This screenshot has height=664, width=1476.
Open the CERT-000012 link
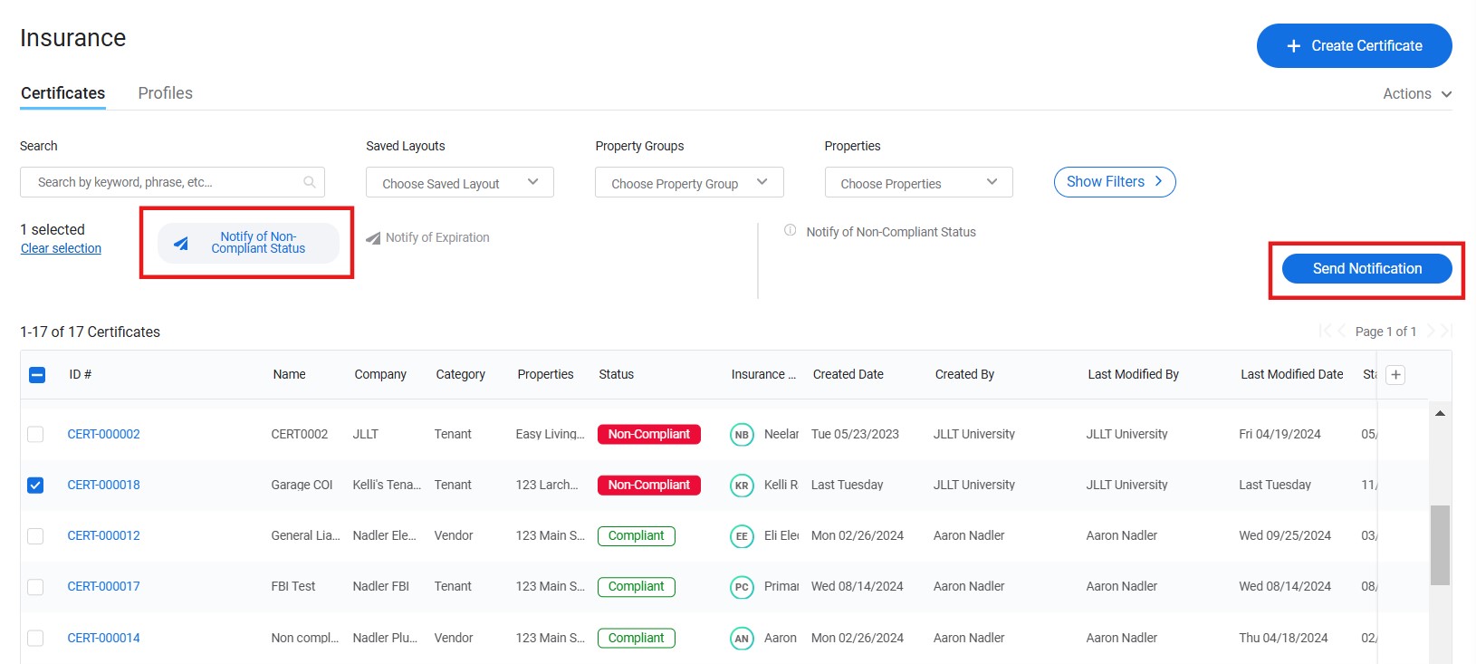(103, 536)
